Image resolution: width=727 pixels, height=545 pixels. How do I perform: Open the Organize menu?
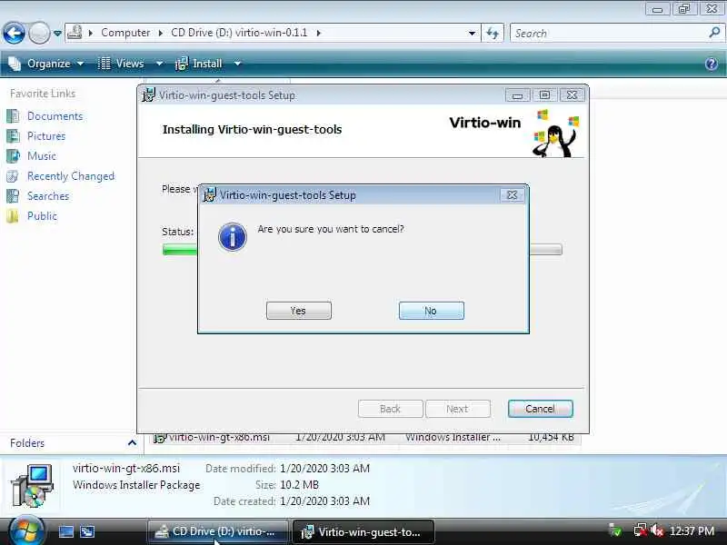click(46, 64)
